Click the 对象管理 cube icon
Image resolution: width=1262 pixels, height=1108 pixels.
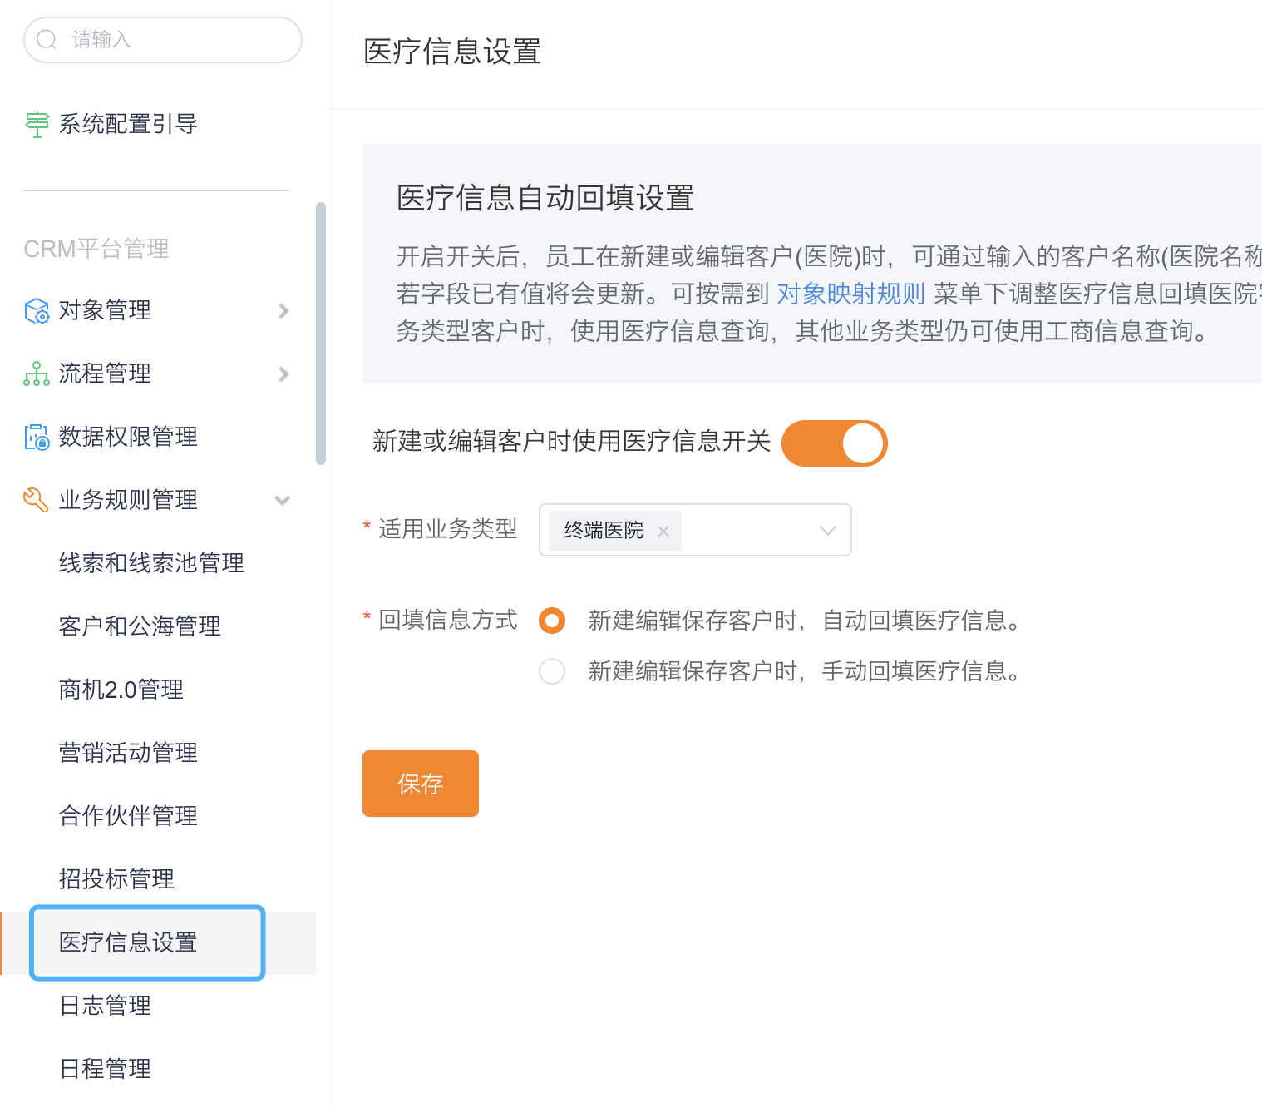[37, 311]
